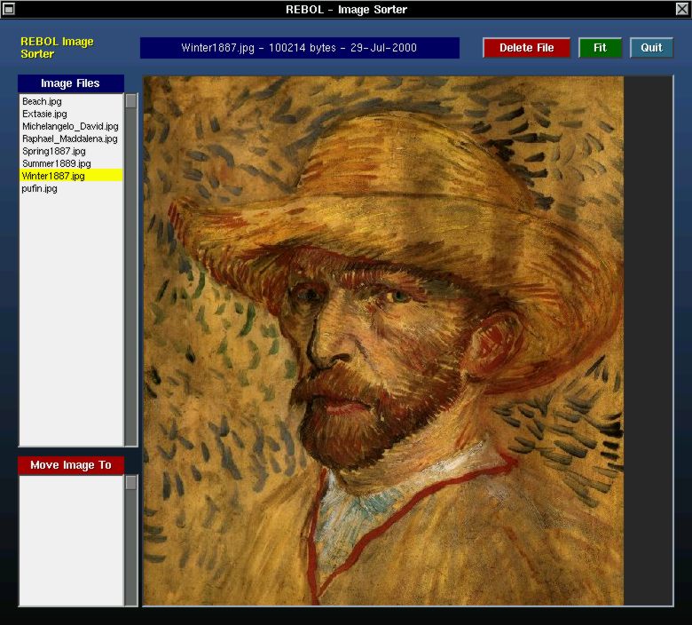Open Michelangelo_David.jpg from the list
Screen dimensions: 692x625
coord(70,127)
